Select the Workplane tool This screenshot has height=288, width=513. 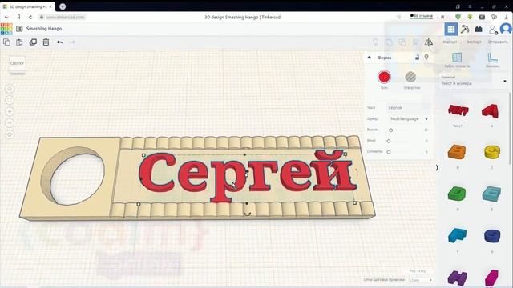point(457,60)
